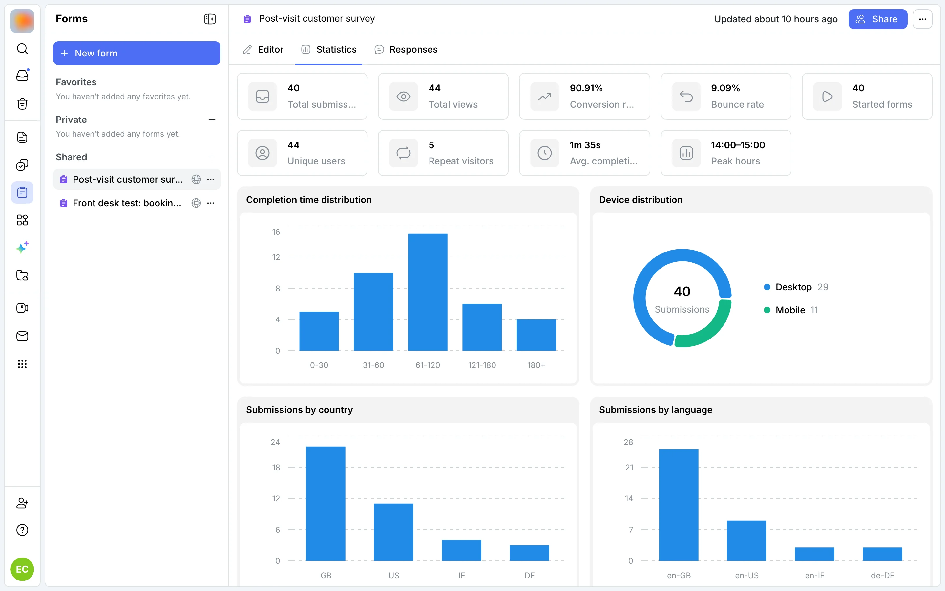Open the nine-dot more apps icon
The image size is (945, 591).
22,364
